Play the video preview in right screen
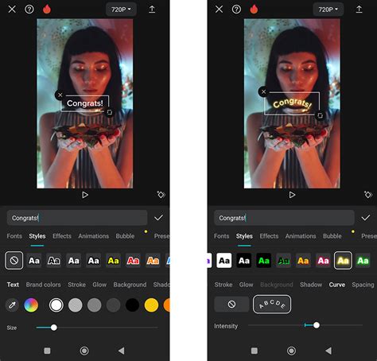 (292, 195)
